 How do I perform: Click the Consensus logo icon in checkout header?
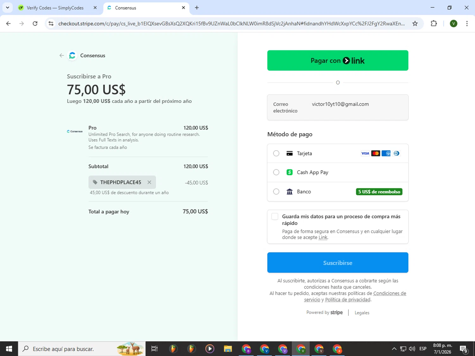coord(72,55)
